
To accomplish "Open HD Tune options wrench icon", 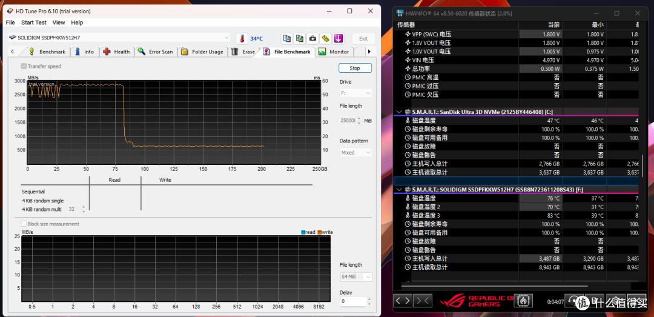I will (325, 38).
